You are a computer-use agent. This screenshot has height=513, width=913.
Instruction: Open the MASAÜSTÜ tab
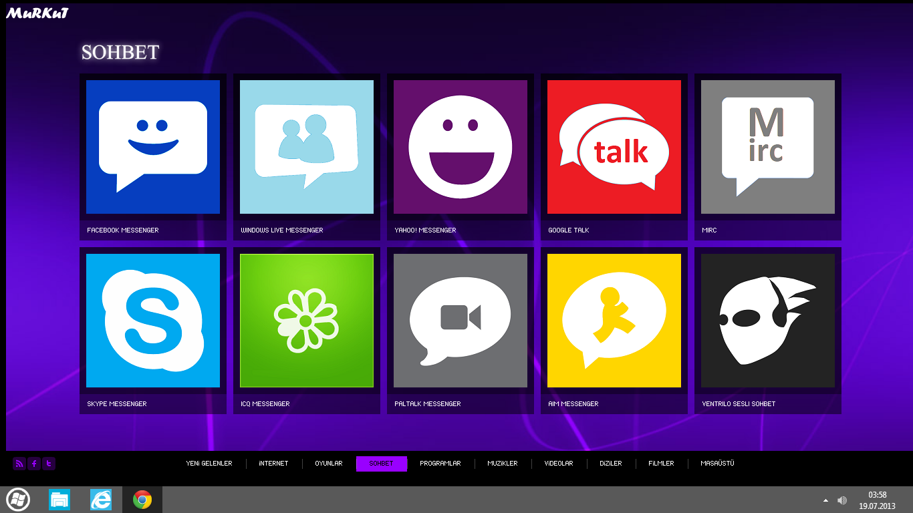pyautogui.click(x=717, y=464)
